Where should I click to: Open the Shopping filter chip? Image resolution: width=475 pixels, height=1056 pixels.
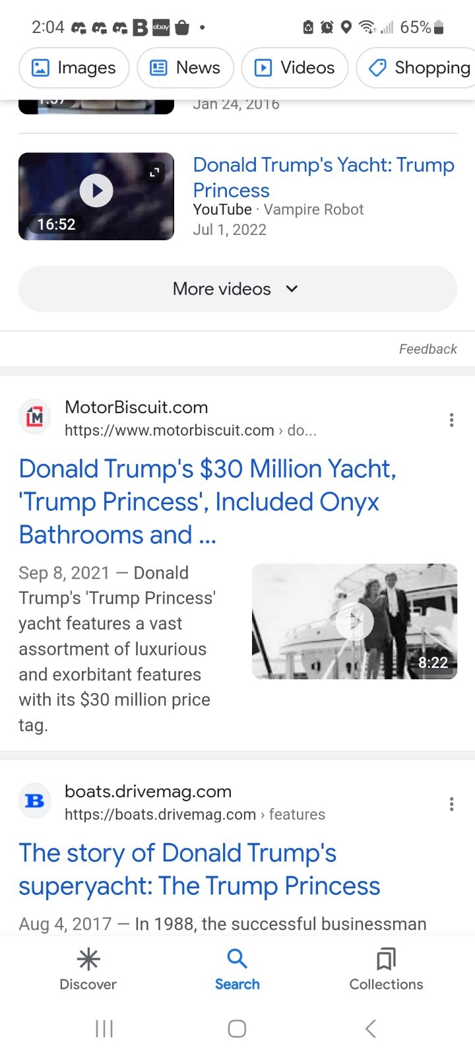[417, 67]
